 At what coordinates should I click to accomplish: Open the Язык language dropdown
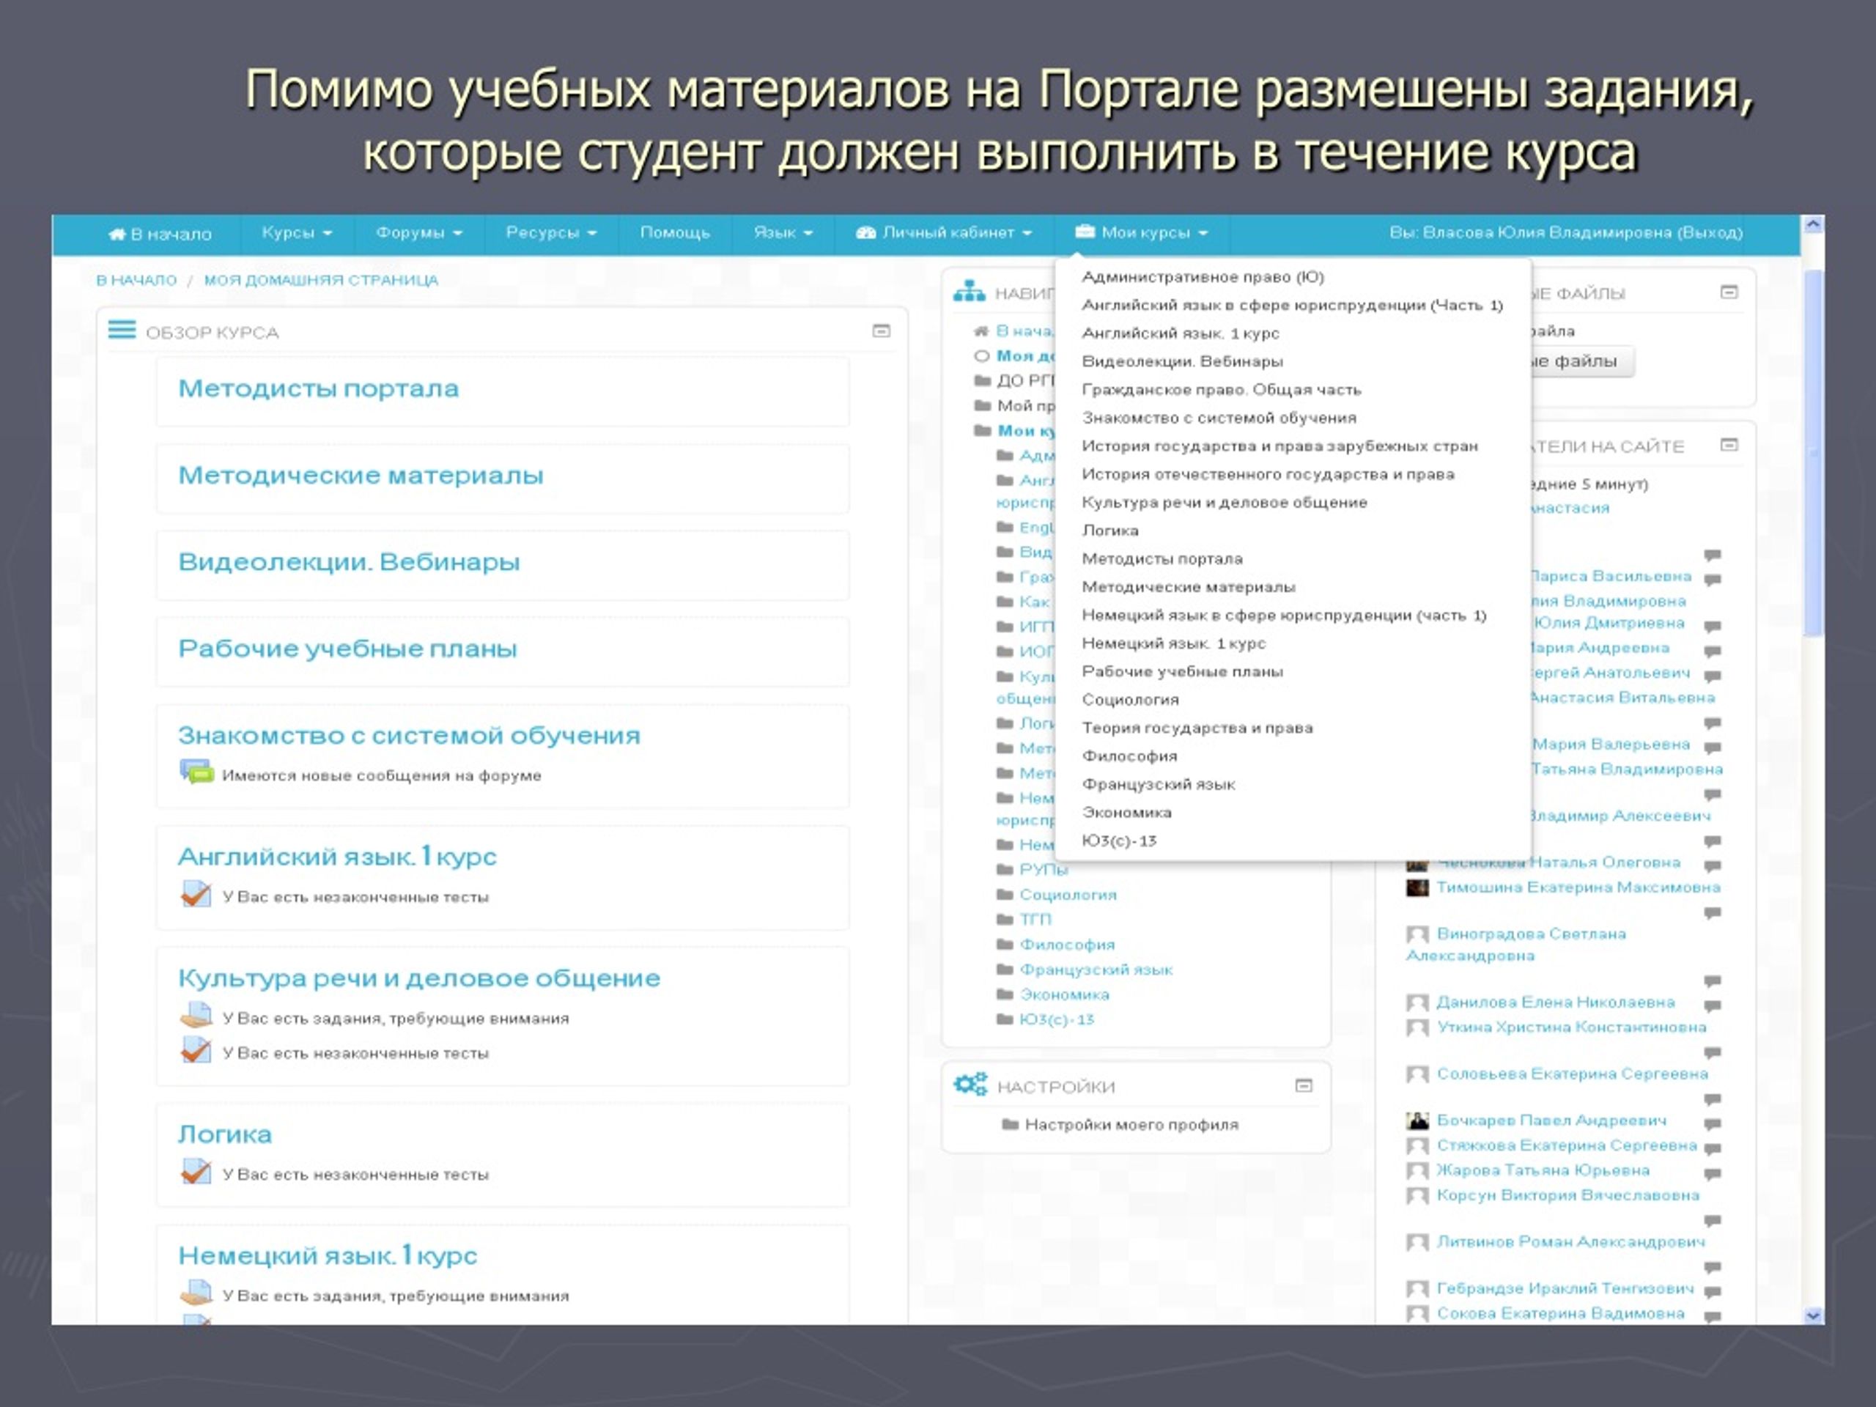783,232
